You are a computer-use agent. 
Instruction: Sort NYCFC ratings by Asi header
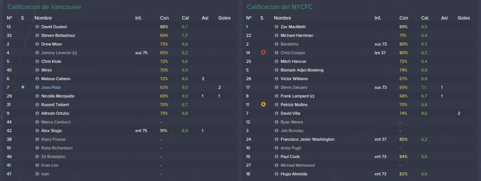[x=444, y=18]
